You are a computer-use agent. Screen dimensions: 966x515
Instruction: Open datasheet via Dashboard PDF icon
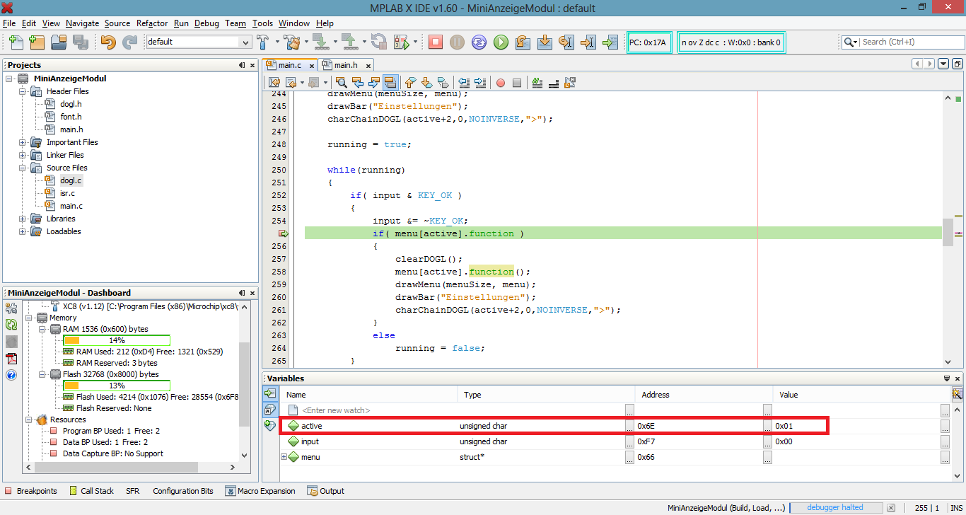pyautogui.click(x=11, y=359)
